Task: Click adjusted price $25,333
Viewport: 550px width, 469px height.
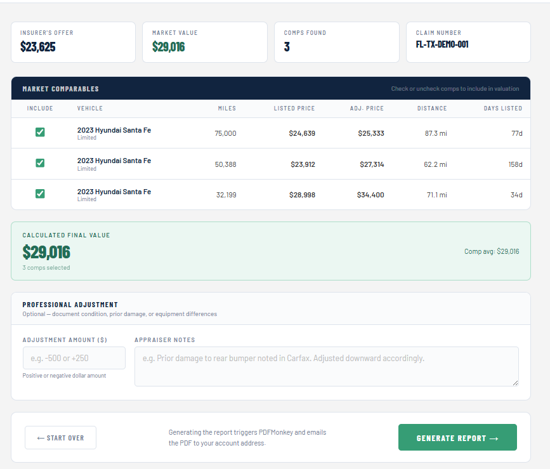Action: [x=371, y=133]
